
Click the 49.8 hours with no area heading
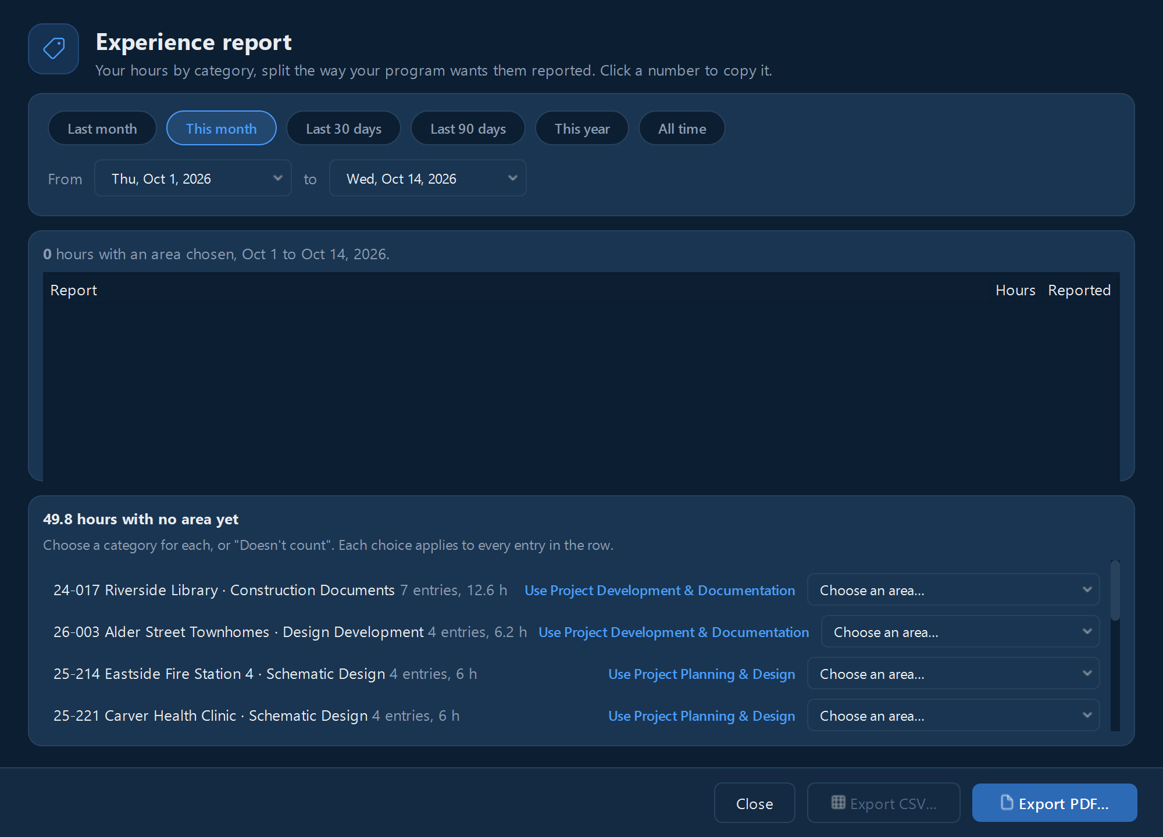[x=141, y=519]
